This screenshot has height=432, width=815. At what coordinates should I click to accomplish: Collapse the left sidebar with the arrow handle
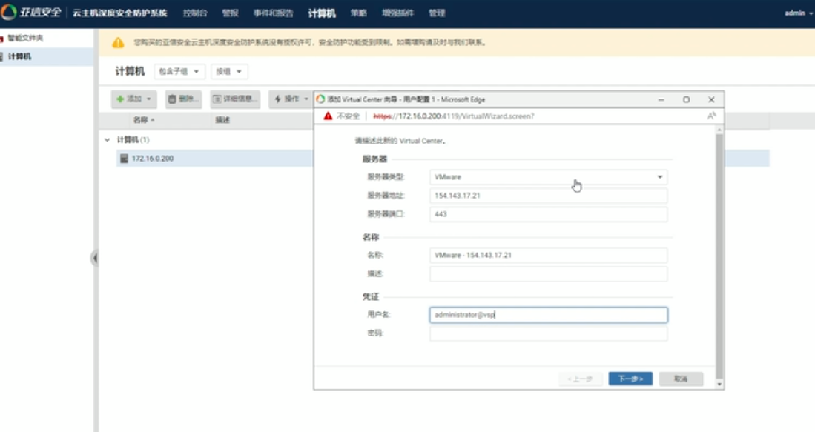point(95,258)
